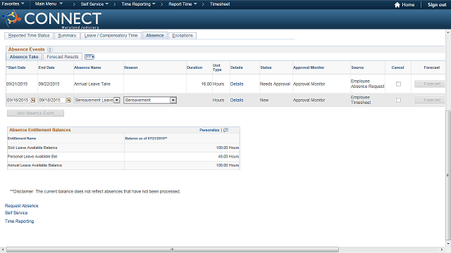Screen dimensions: 451x253
Task: Switch to the Exceptions tab
Action: point(183,36)
